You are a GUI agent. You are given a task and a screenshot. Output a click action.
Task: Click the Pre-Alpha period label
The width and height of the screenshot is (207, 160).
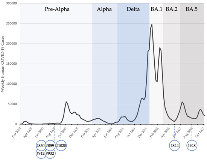coord(57,9)
